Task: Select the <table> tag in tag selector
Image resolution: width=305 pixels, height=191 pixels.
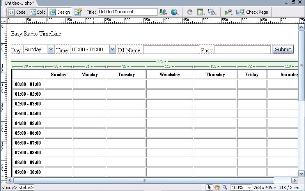Action: tap(26, 187)
